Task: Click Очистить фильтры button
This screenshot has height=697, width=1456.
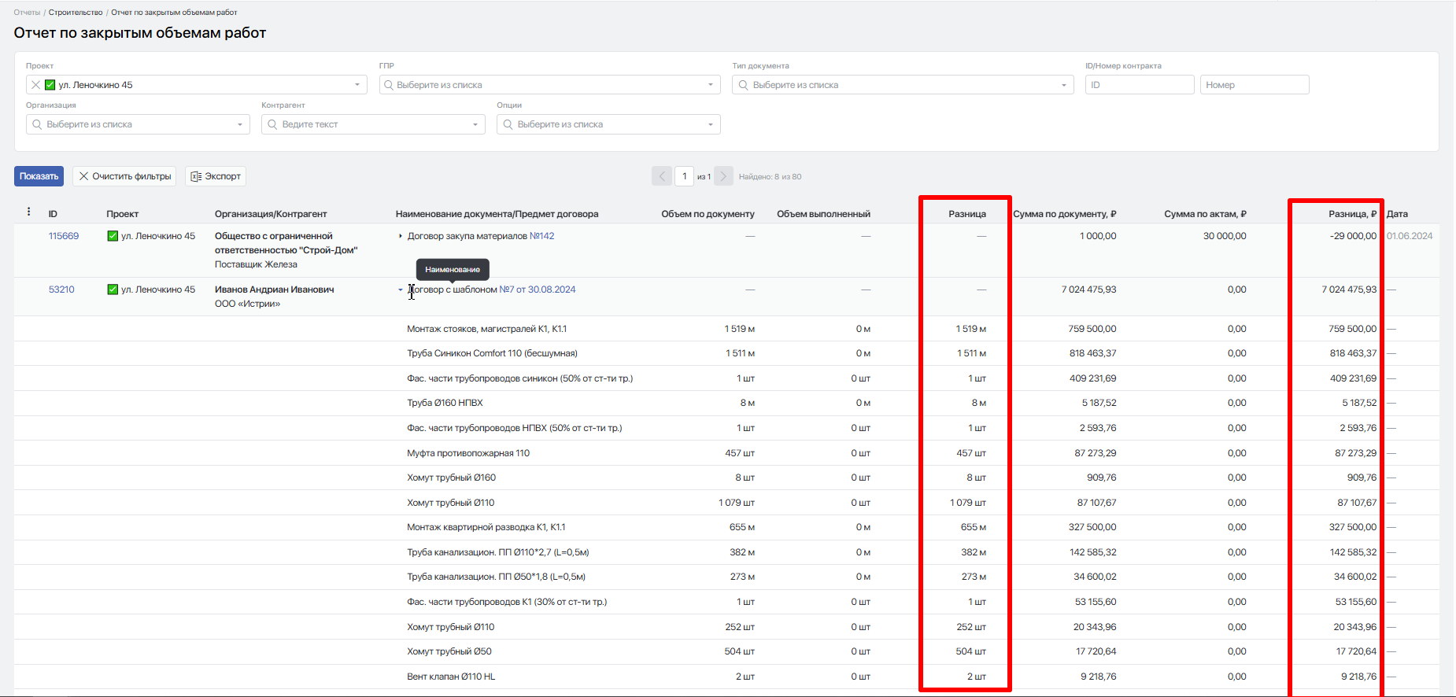Action: (125, 176)
